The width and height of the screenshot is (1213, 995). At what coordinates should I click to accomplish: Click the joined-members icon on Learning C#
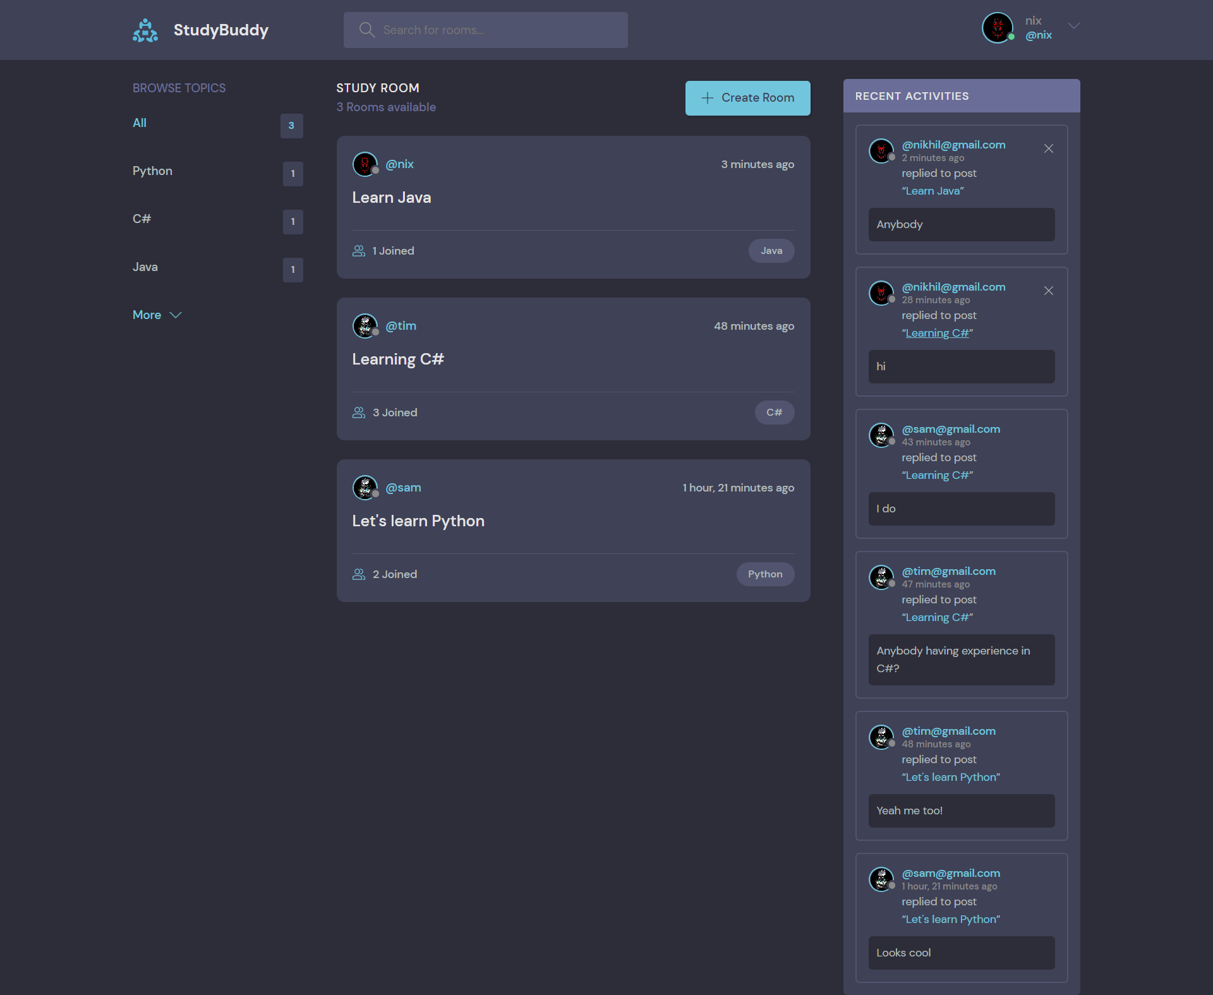pyautogui.click(x=359, y=412)
